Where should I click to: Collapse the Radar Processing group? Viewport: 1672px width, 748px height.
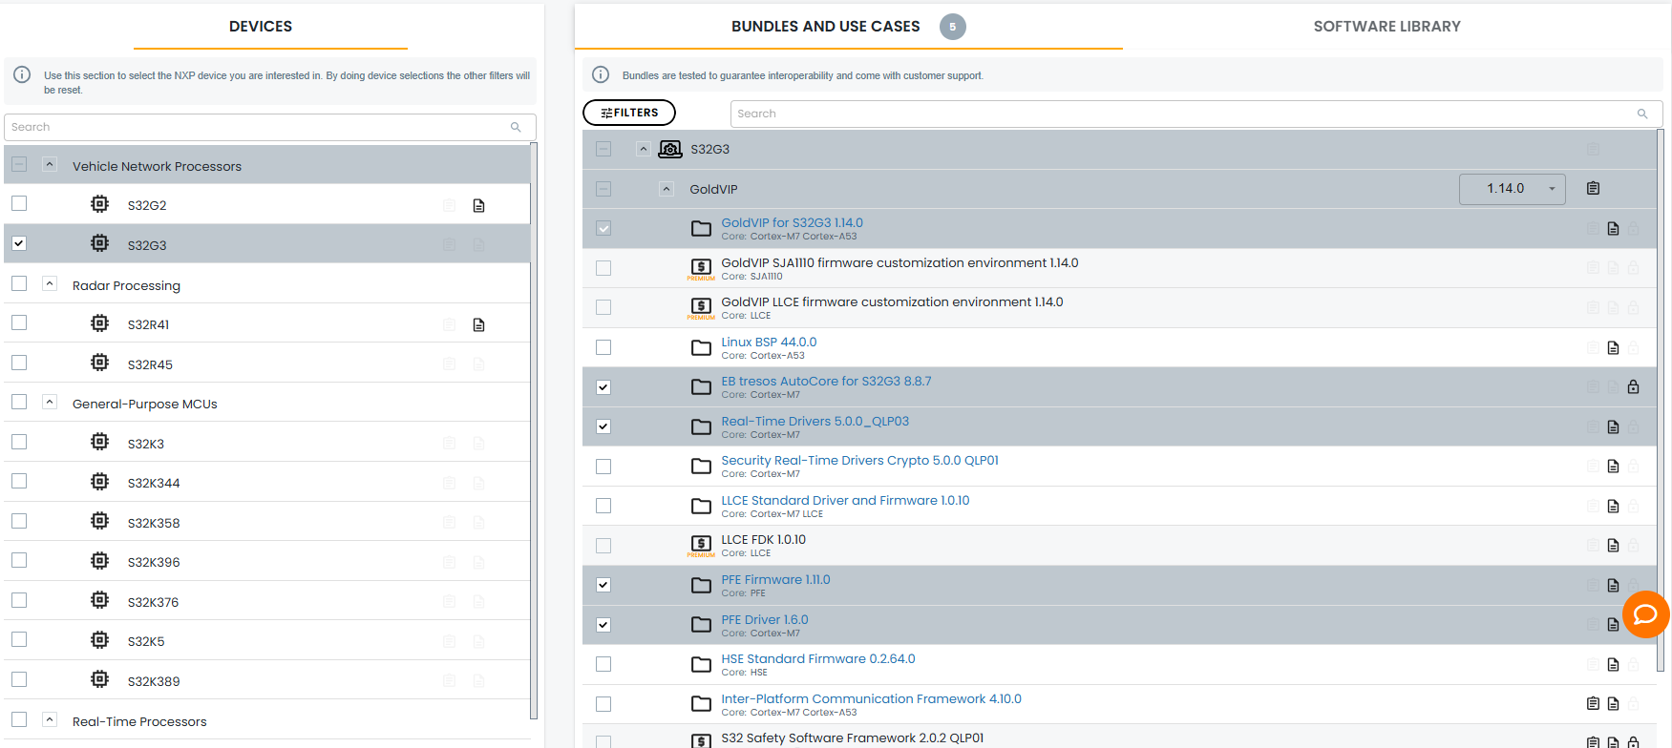pos(50,283)
